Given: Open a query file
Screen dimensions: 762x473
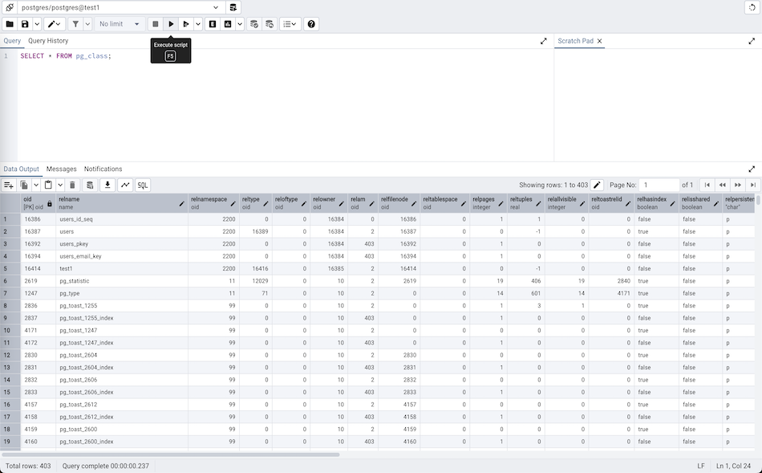Looking at the screenshot, I should (x=11, y=23).
